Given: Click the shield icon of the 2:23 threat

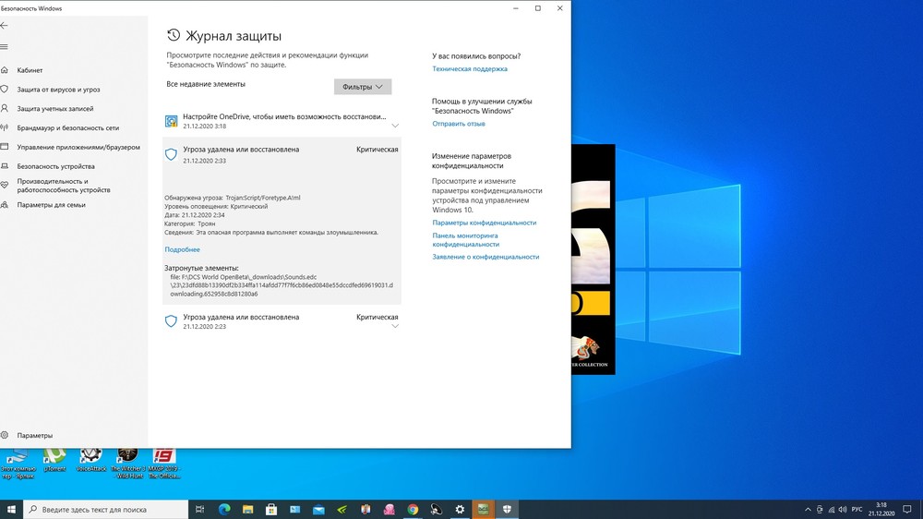Looking at the screenshot, I should pos(171,321).
